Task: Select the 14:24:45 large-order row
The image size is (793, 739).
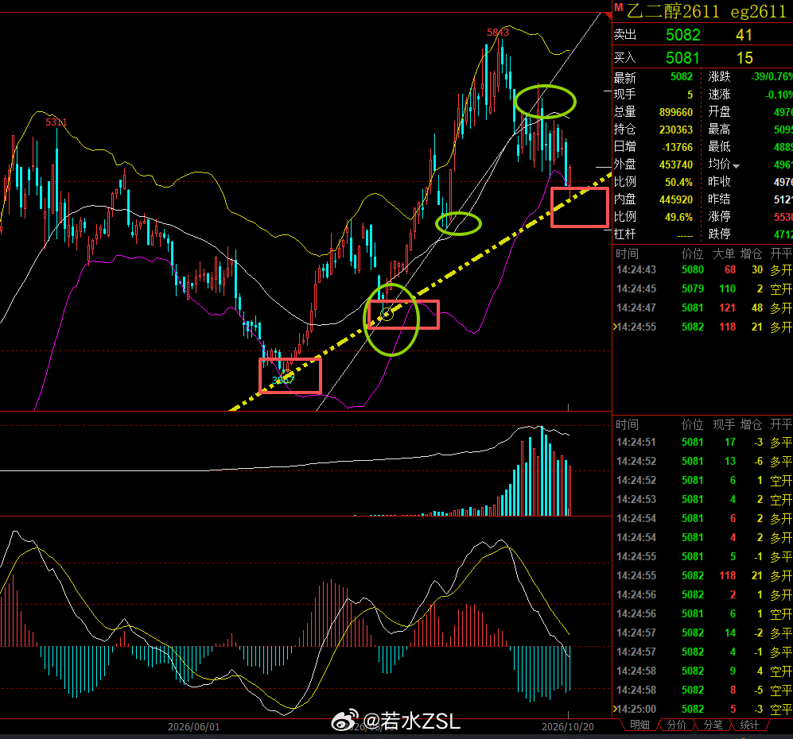Action: click(703, 289)
